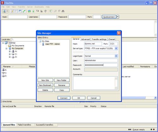Click the Refresh file lists icon
Image resolution: width=158 pixels, height=132 pixels.
pyautogui.click(x=29, y=11)
